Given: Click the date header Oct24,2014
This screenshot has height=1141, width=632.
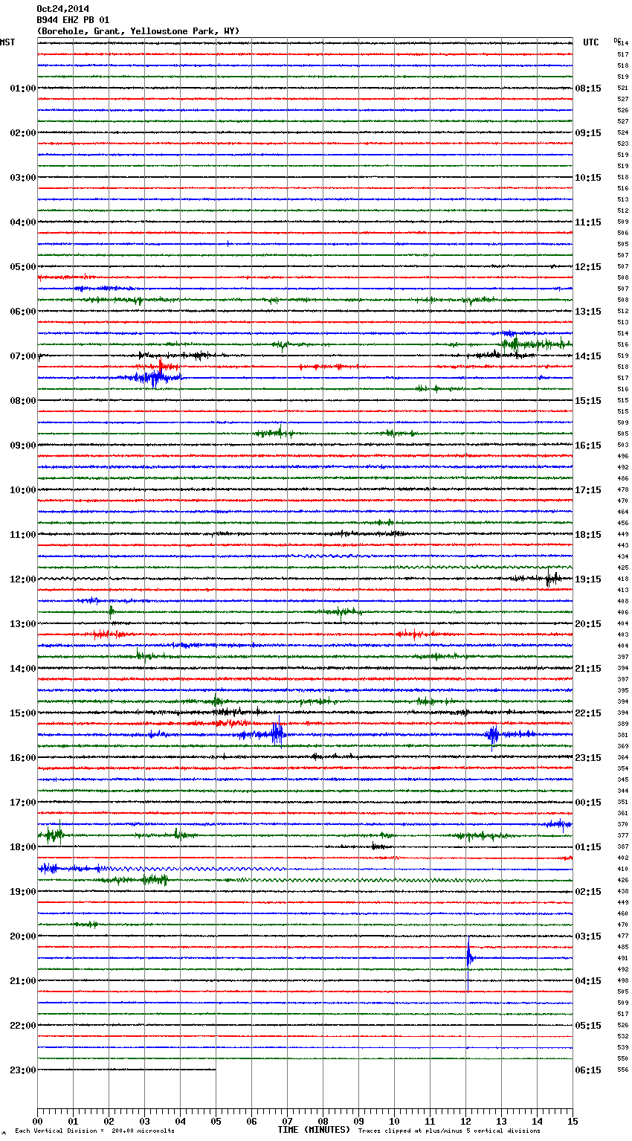Looking at the screenshot, I should (x=62, y=9).
